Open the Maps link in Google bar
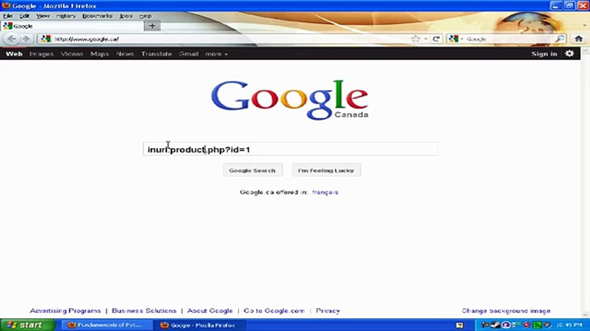This screenshot has height=331, width=590. click(x=100, y=54)
